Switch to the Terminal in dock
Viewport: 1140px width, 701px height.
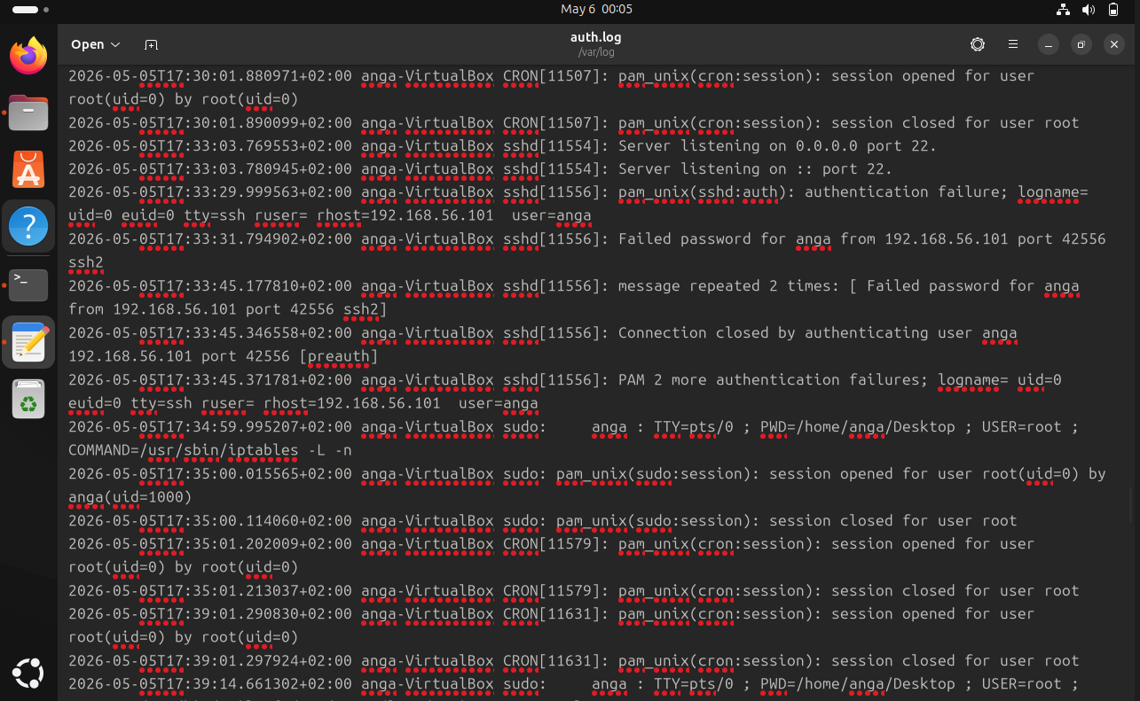tap(28, 284)
